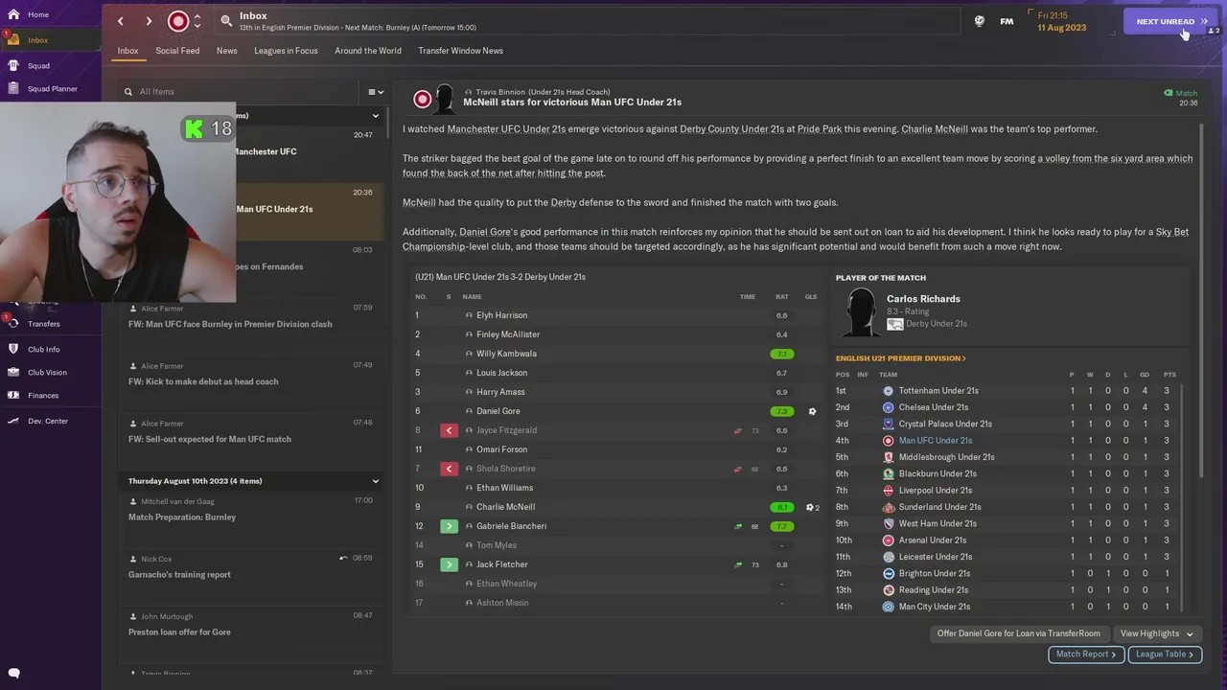
Task: Collapse today's inbox items group
Action: click(376, 116)
